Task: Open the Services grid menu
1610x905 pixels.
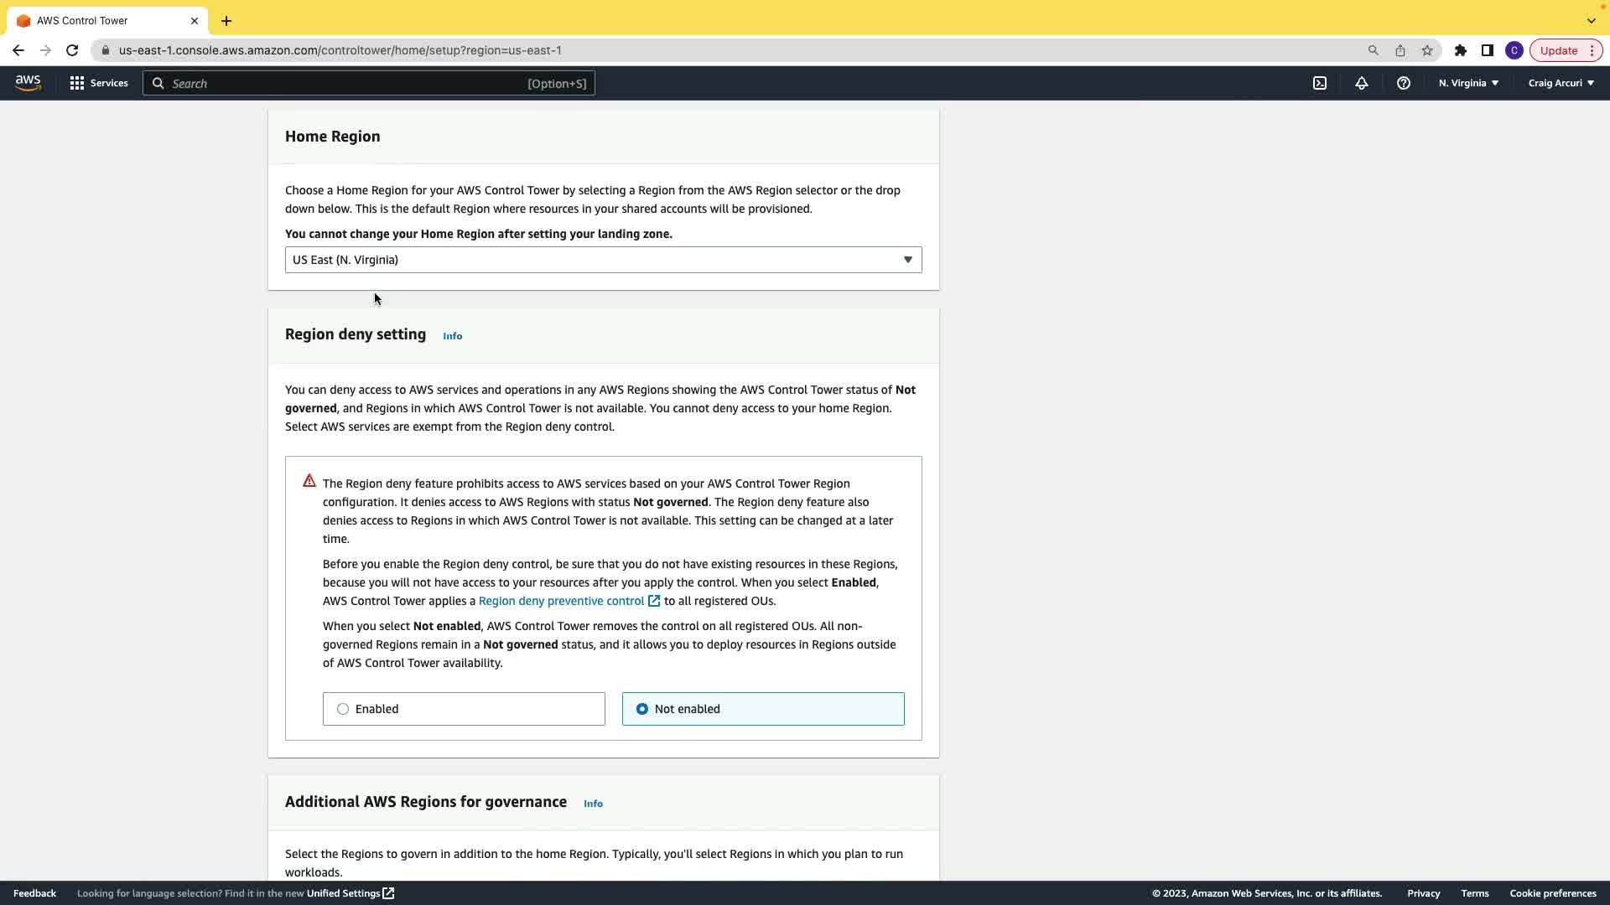Action: point(99,83)
